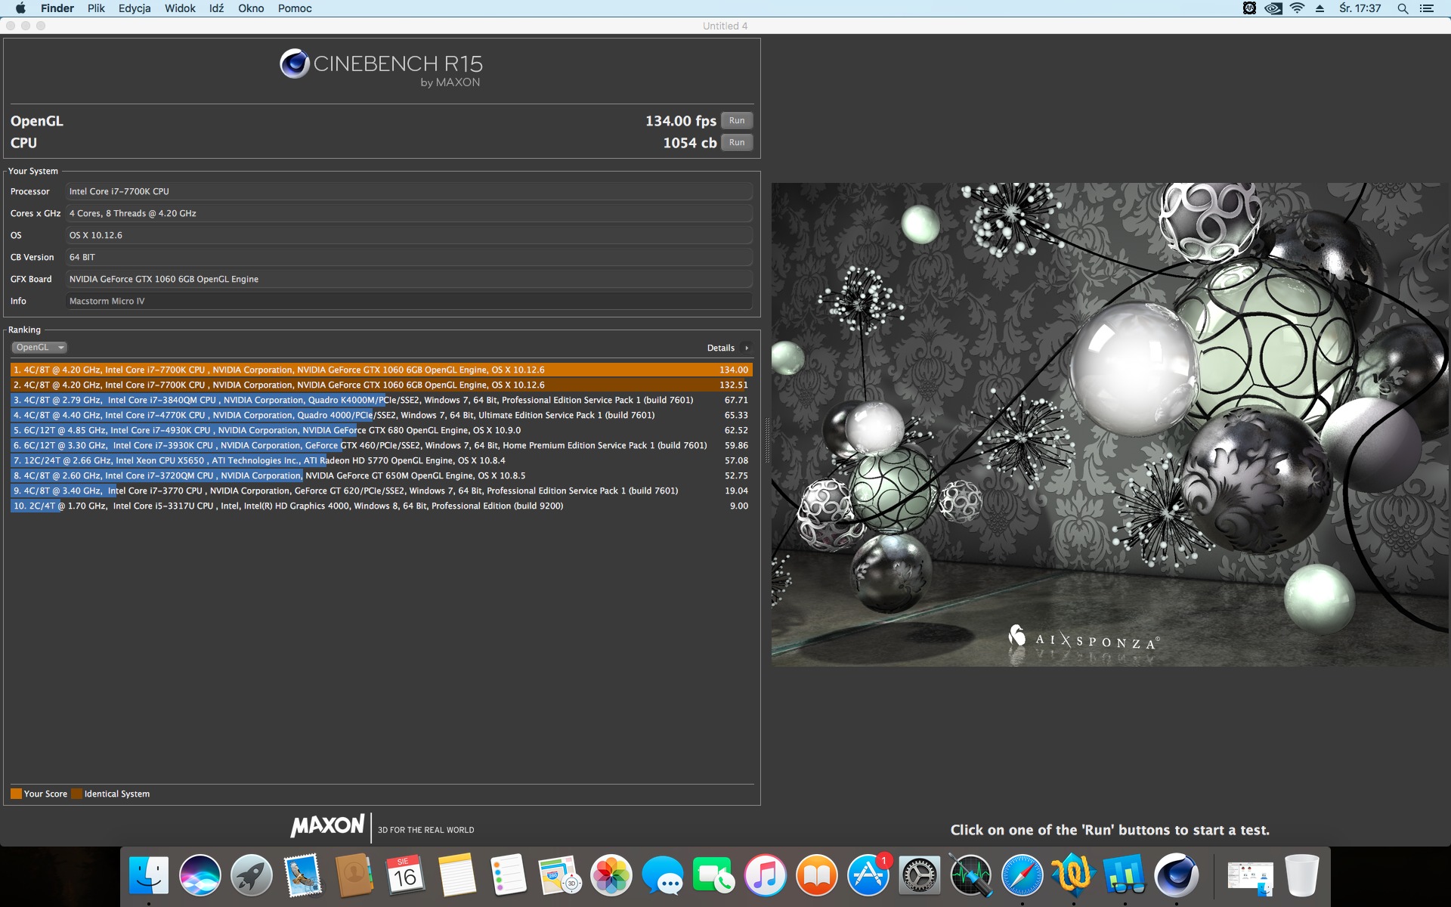Open Activity Monitor from the Dock
The image size is (1451, 907).
tap(971, 876)
